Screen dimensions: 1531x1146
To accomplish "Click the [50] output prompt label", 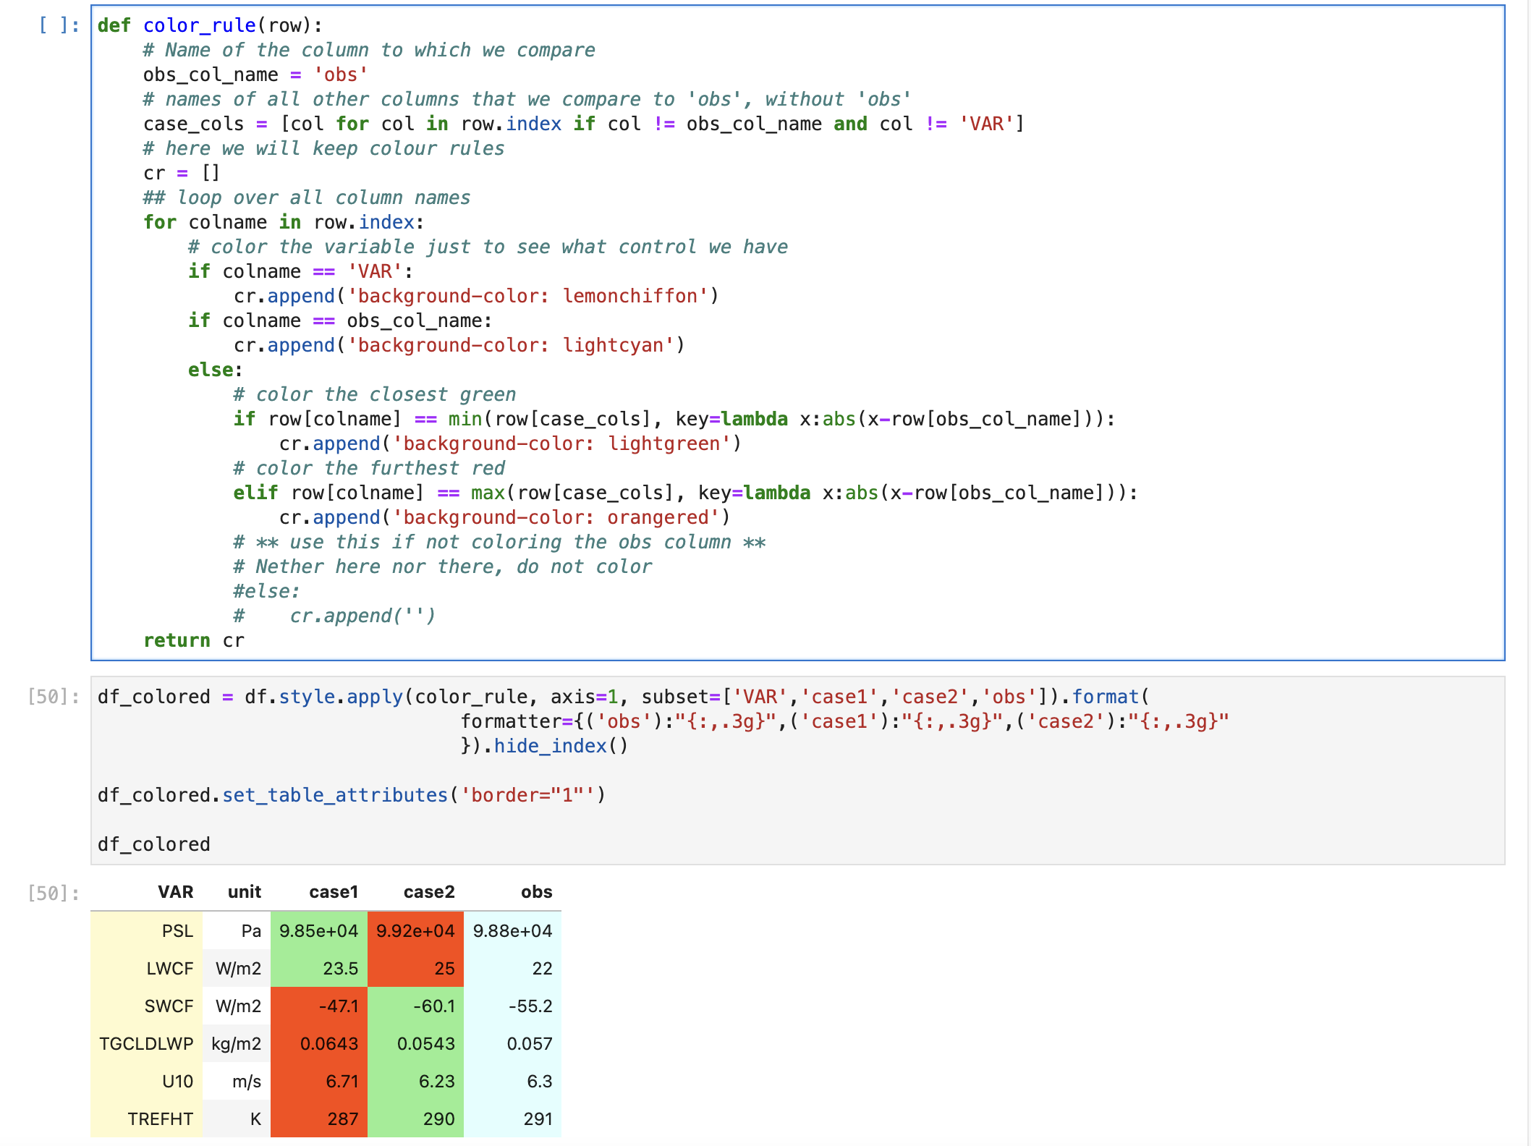I will [53, 894].
